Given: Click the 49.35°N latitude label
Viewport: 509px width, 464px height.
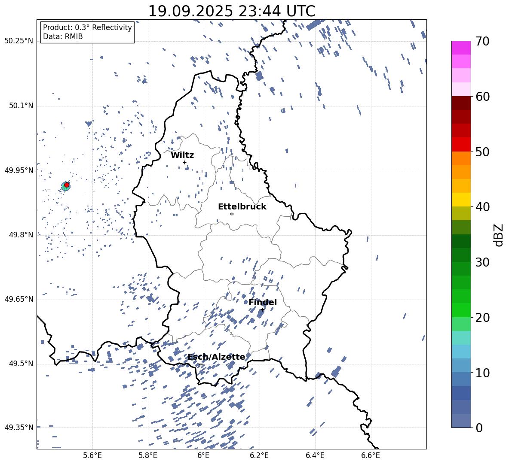Looking at the screenshot, I should click(19, 428).
